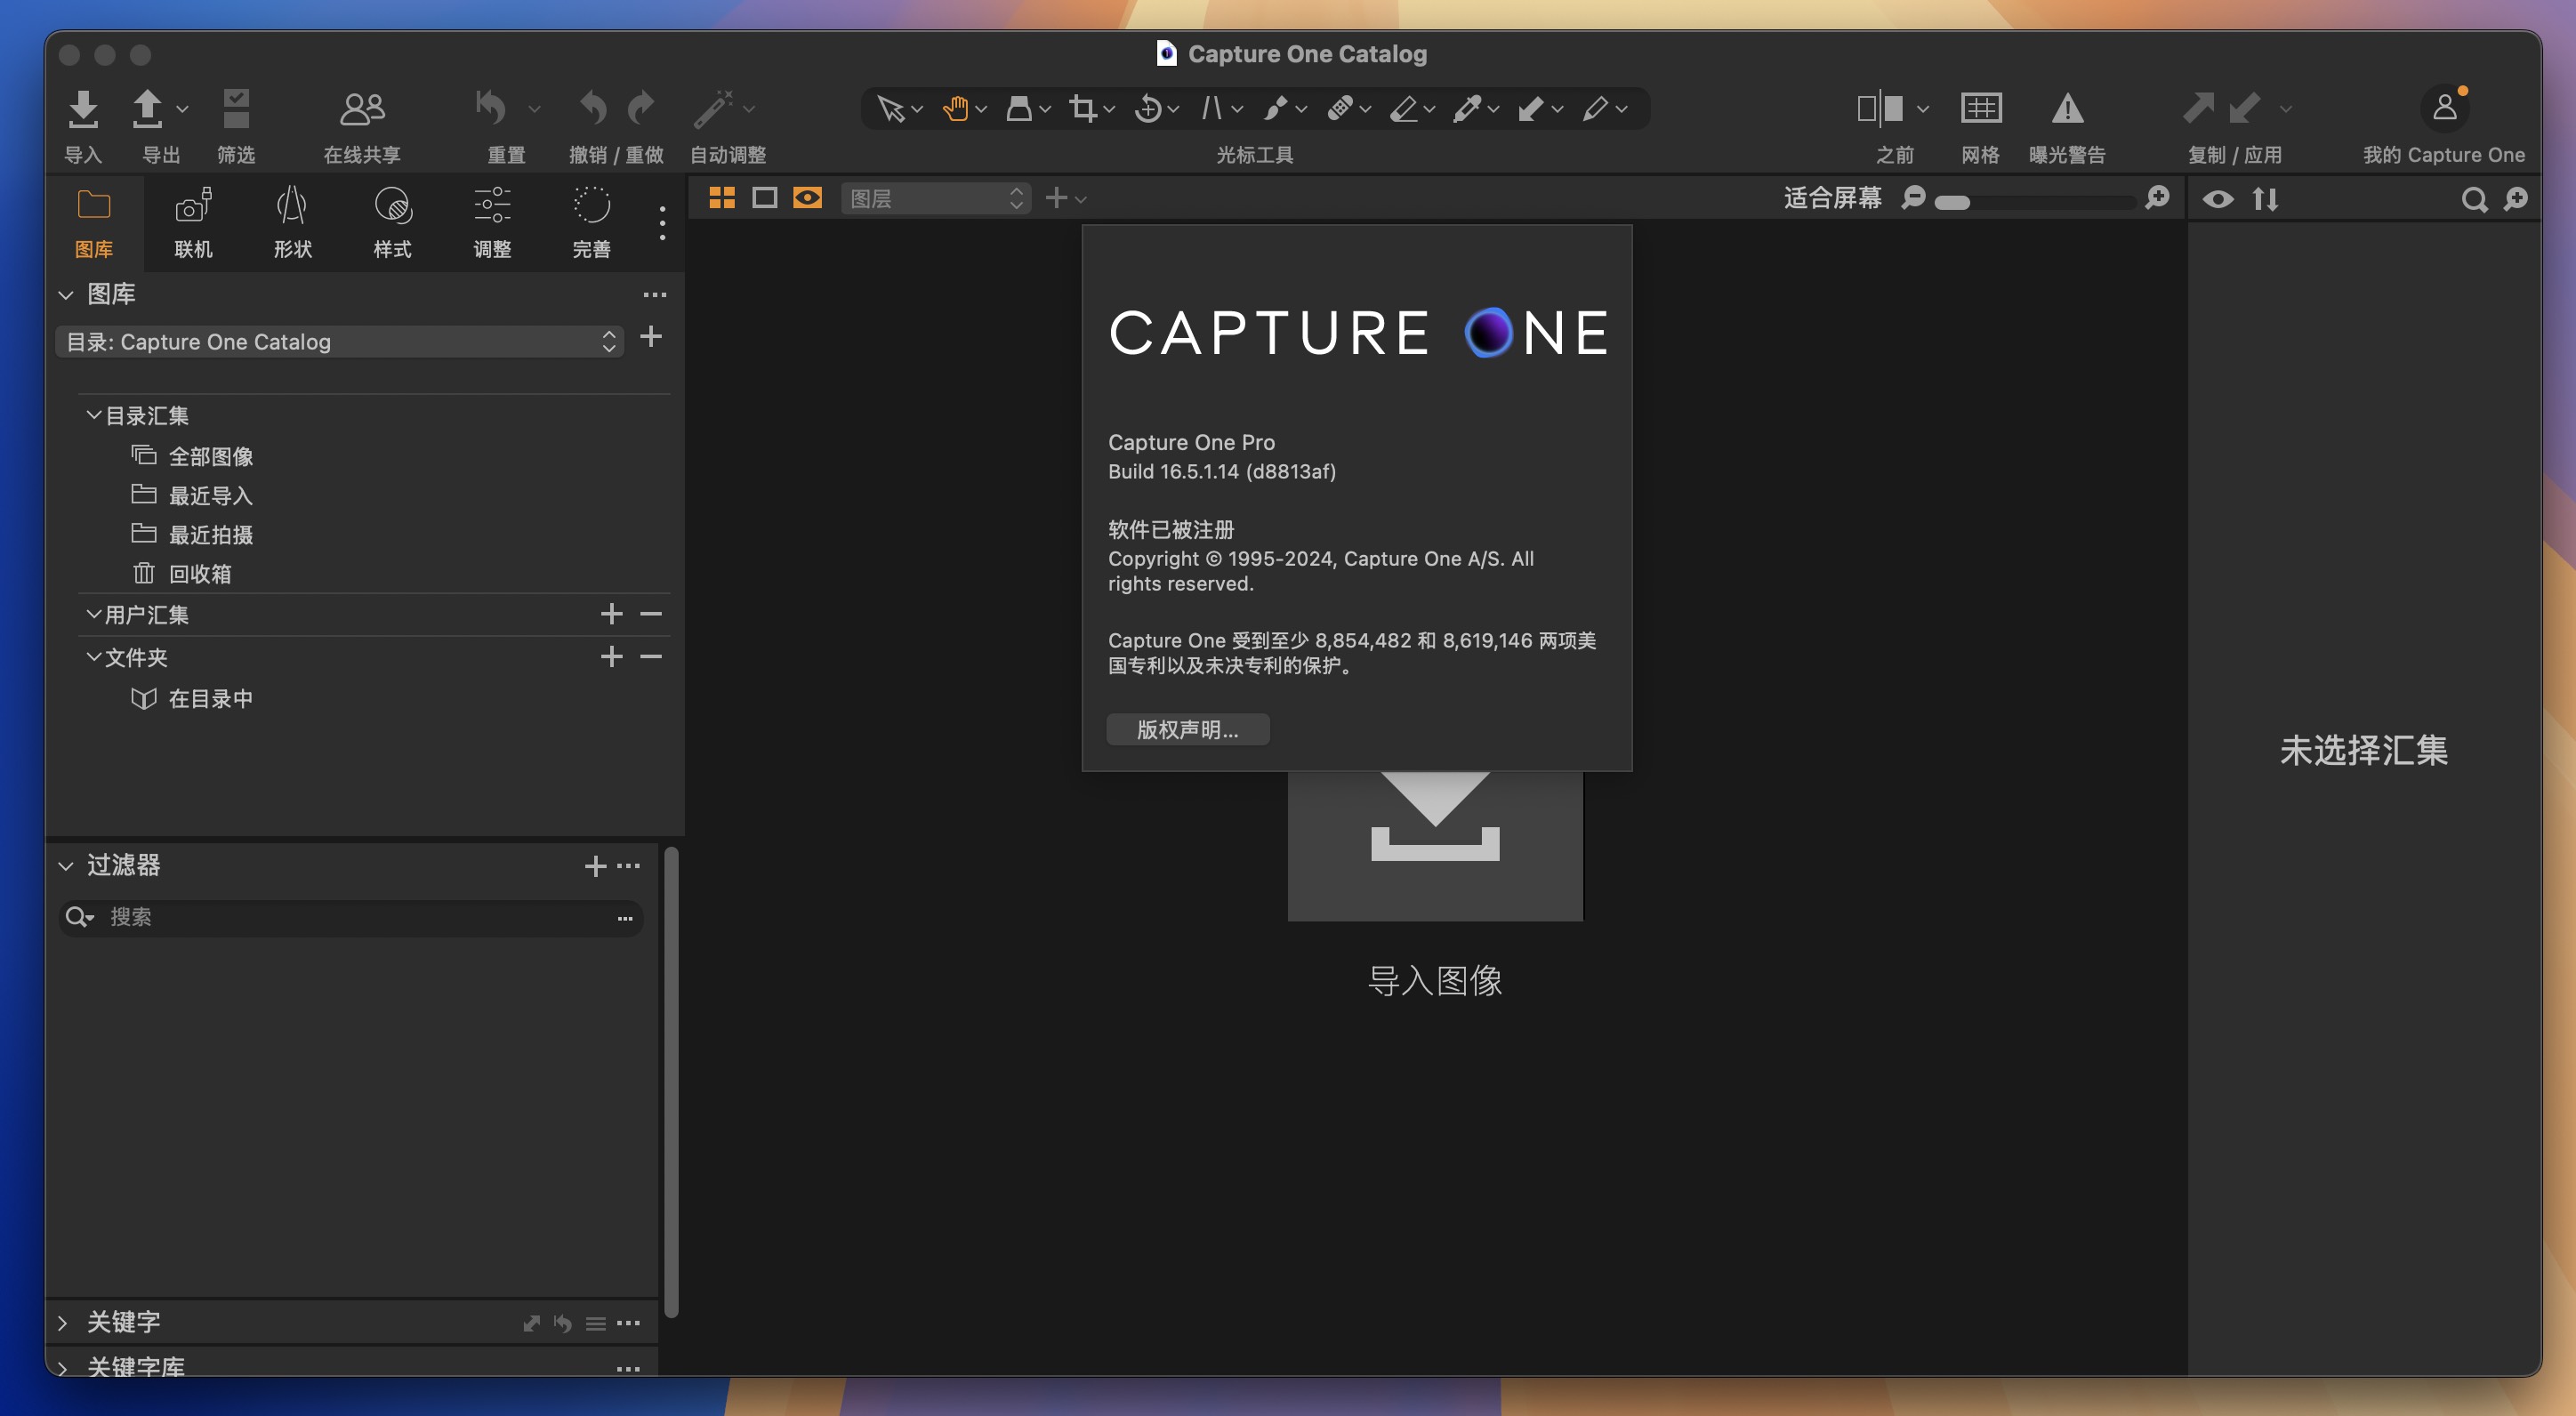Click the Import (导入) toolbar icon
Screen dimensions: 2576x1416
click(x=83, y=108)
